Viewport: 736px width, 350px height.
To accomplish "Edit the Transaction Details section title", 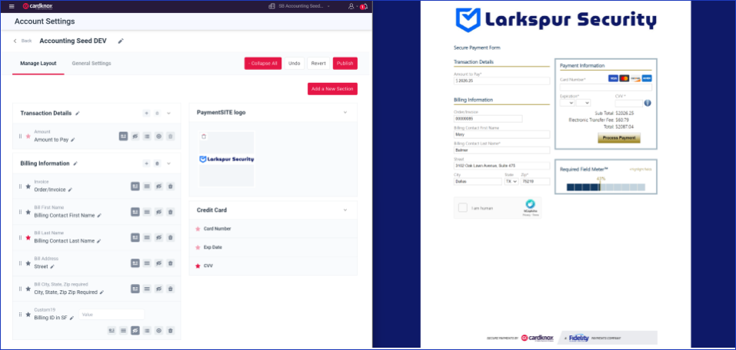I will pos(78,114).
